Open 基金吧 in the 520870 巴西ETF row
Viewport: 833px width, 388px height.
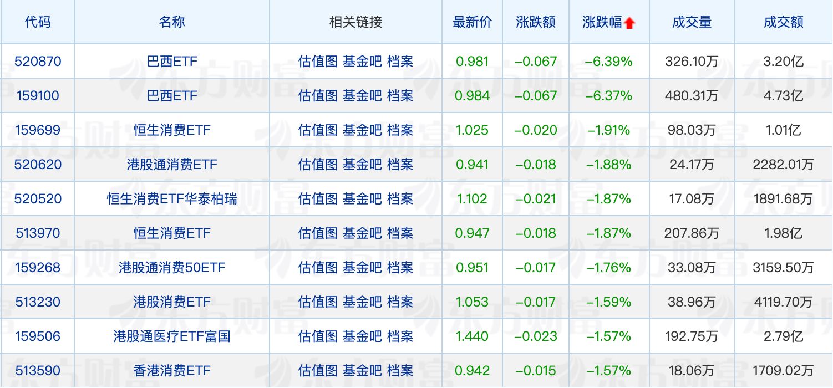click(362, 61)
